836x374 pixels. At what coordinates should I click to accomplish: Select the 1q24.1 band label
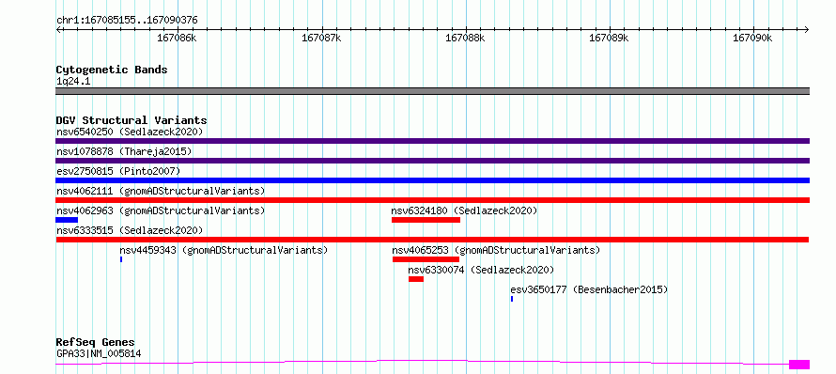[72, 81]
